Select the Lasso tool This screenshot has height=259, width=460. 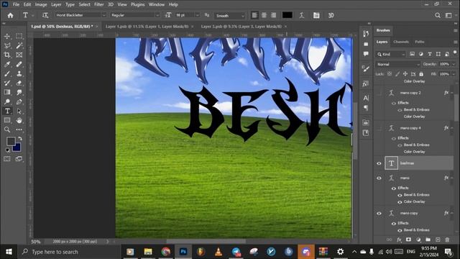(7, 45)
